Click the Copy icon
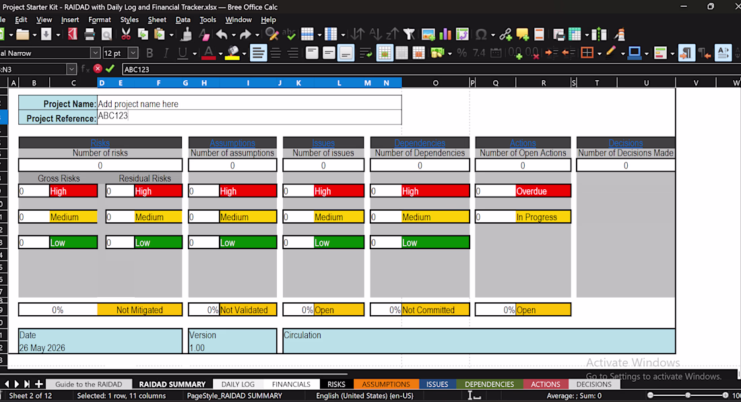Viewport: 741px width, 402px height. [143, 34]
